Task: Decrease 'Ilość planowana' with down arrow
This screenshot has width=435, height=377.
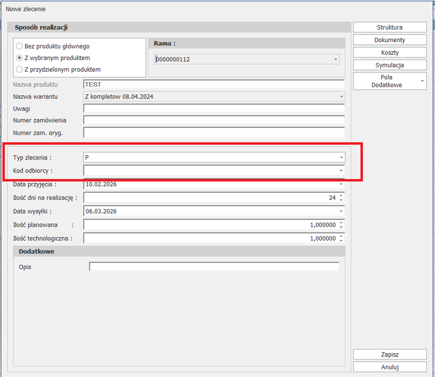Action: 341,227
